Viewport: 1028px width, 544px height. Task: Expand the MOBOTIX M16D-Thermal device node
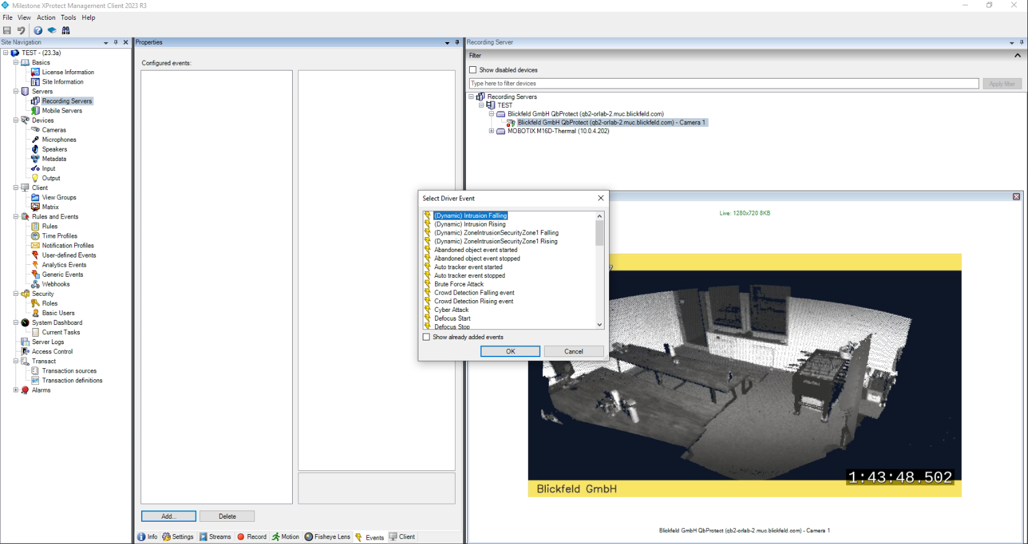(491, 131)
